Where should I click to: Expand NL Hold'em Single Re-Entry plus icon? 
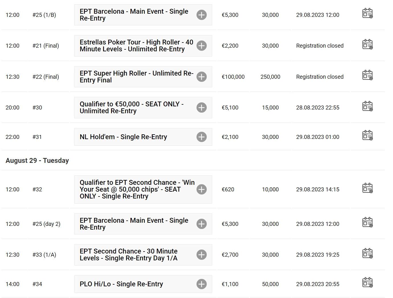click(x=202, y=137)
